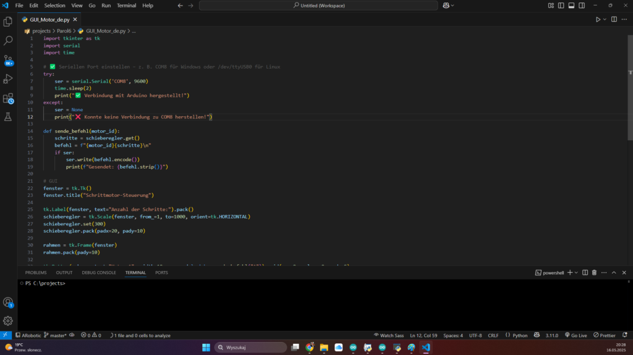
Task: Show errors and warnings count
Action: point(91,335)
